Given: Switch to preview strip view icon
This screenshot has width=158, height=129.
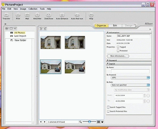Looking at the screenshot, I should [x=102, y=122].
